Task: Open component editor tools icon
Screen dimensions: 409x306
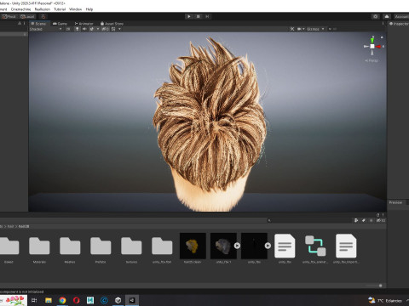Action: pyautogui.click(x=292, y=29)
